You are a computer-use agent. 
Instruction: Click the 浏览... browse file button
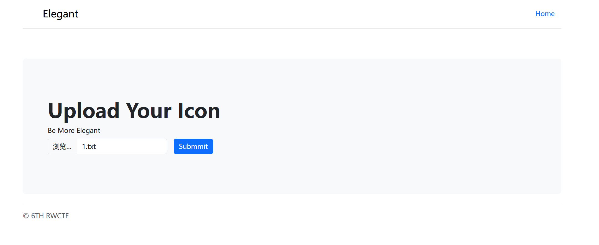[62, 146]
